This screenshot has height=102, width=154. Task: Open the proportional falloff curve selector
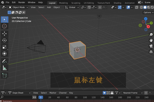[105, 7]
